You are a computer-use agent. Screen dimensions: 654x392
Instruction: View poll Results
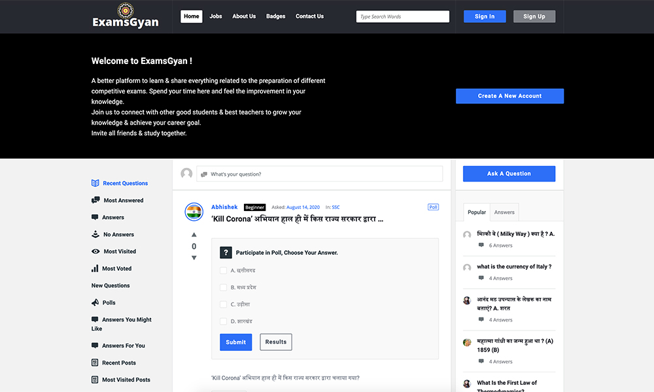[276, 342]
